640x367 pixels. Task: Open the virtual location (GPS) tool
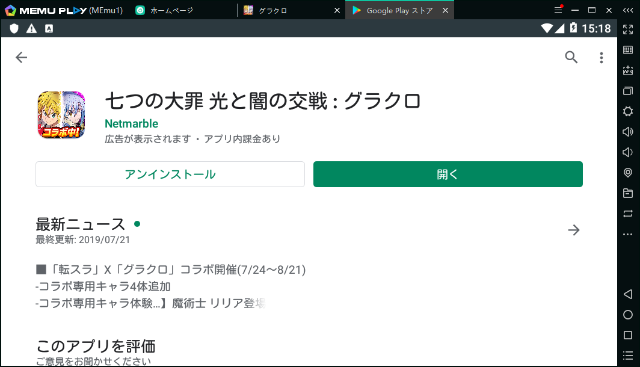point(628,173)
